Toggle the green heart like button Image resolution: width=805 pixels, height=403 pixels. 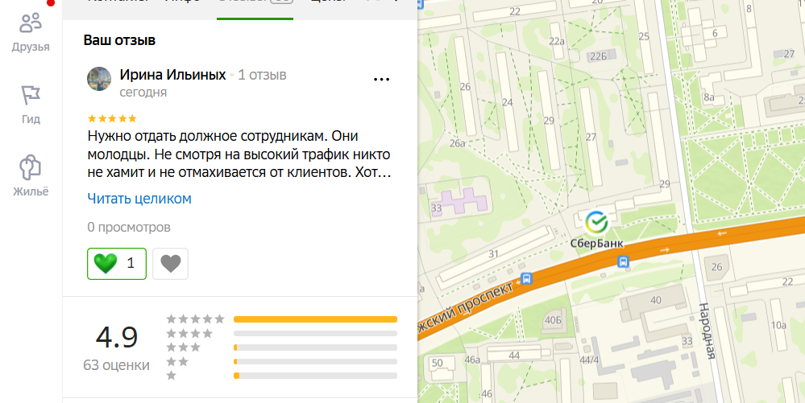tap(117, 264)
